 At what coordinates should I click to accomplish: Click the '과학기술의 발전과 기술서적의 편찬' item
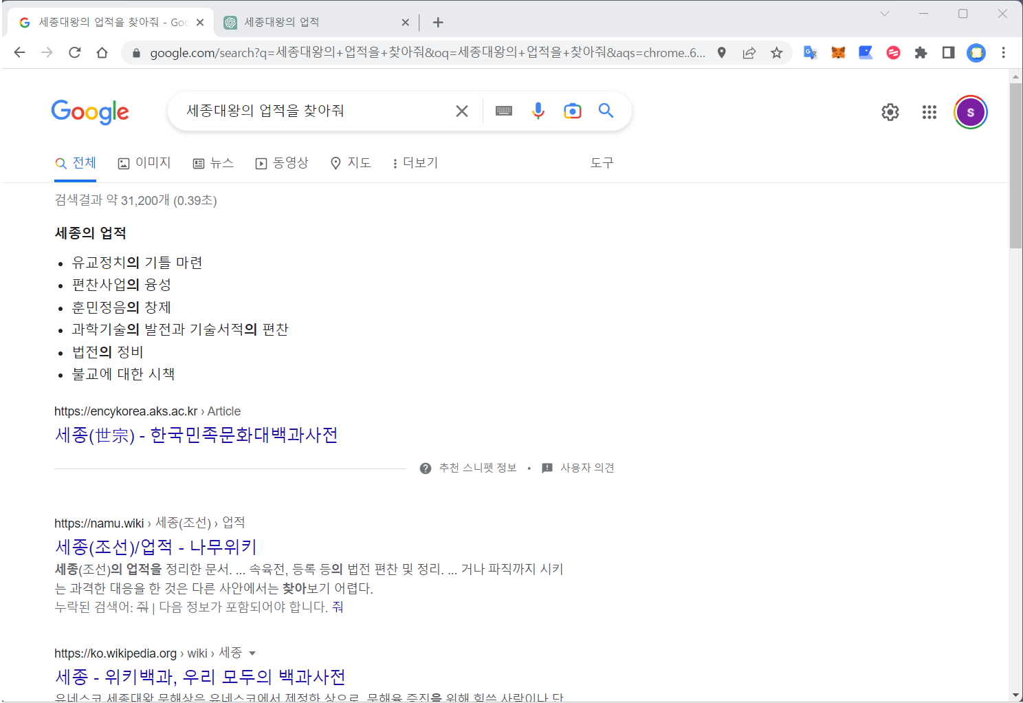pyautogui.click(x=180, y=329)
